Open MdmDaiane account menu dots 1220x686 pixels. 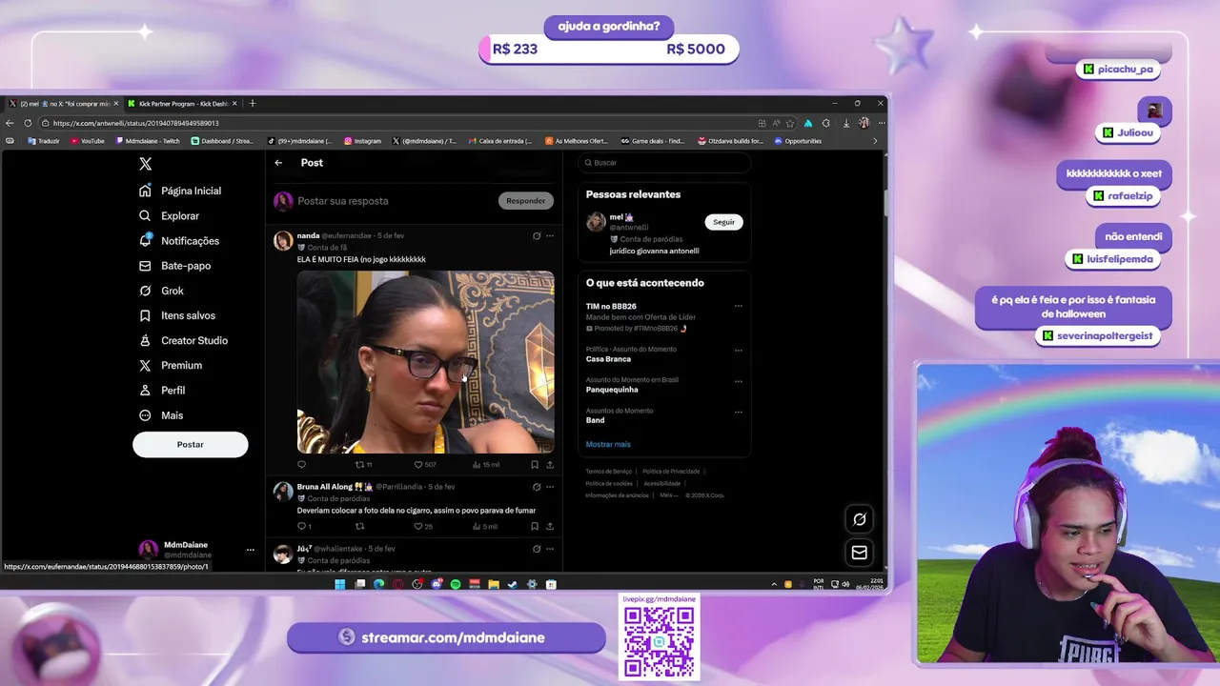[x=251, y=550]
